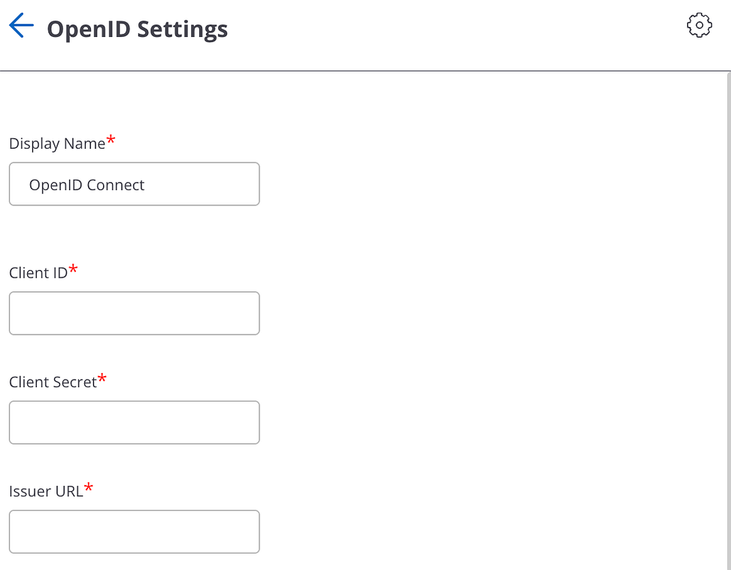This screenshot has width=731, height=570.
Task: Go back using the blue arrow
Action: click(21, 26)
